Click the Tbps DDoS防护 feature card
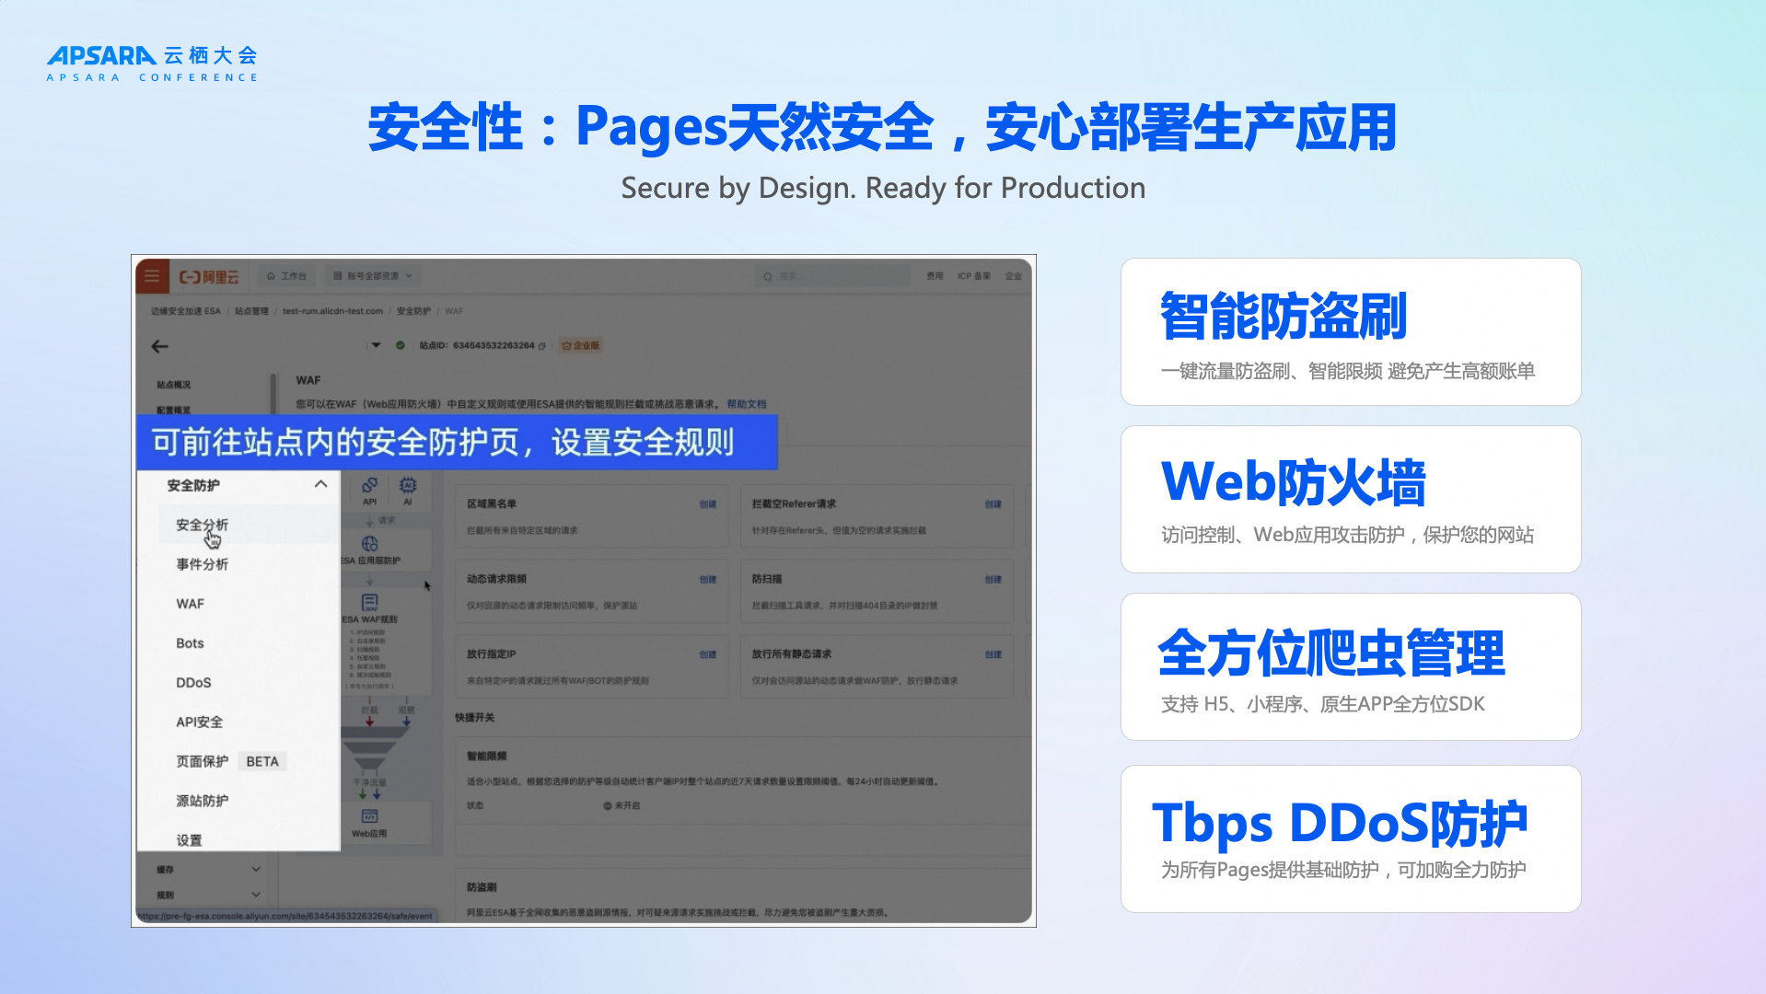 point(1351,838)
